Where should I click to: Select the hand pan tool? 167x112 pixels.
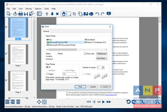coord(64,14)
